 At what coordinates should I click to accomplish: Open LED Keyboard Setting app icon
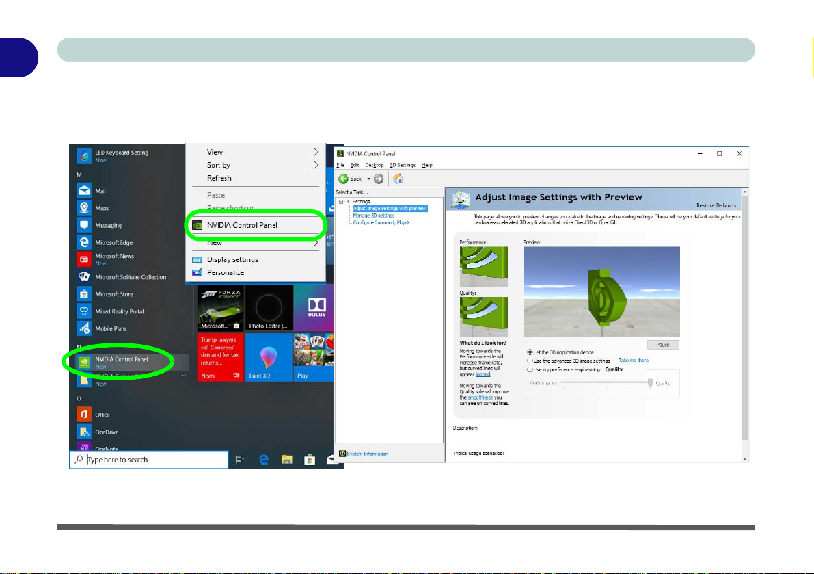[84, 155]
